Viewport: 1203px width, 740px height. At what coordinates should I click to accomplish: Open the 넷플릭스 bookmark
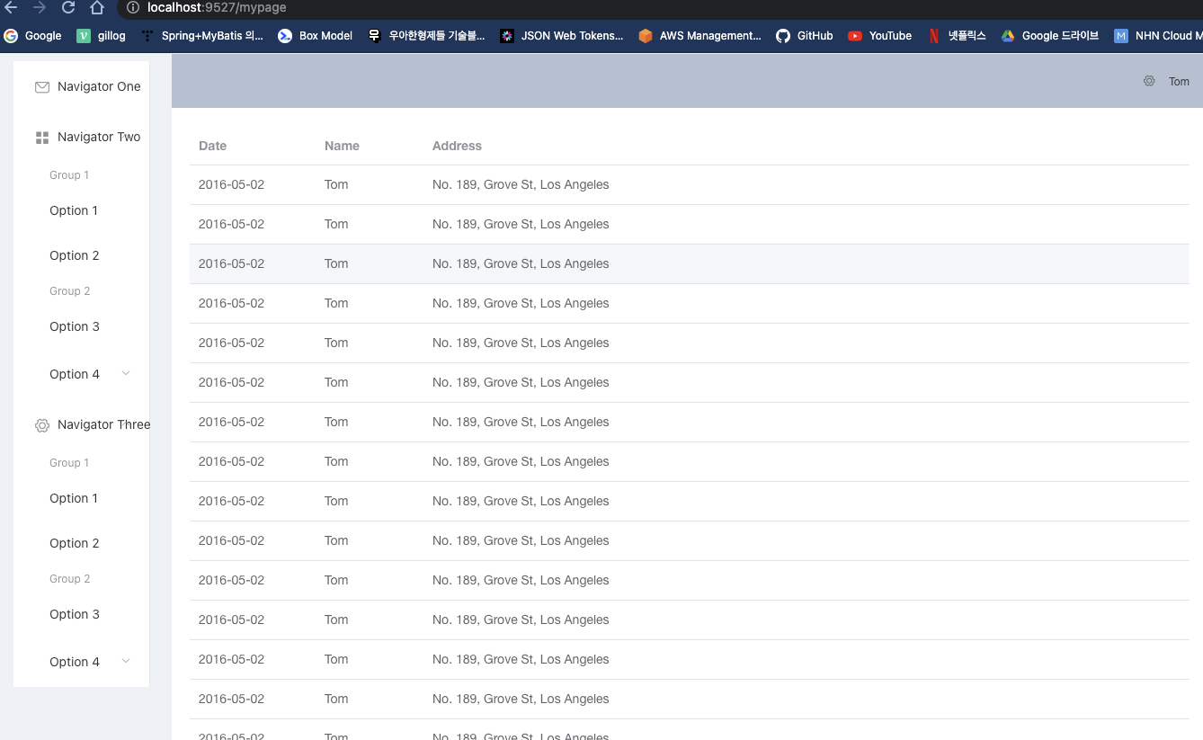tap(957, 36)
